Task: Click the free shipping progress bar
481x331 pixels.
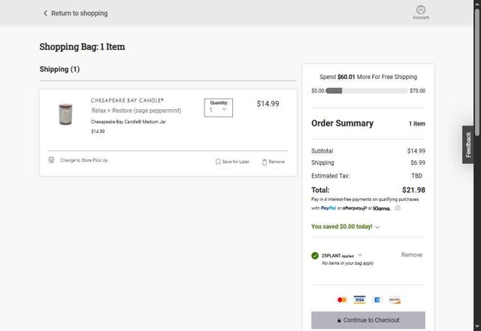Action: click(x=367, y=90)
